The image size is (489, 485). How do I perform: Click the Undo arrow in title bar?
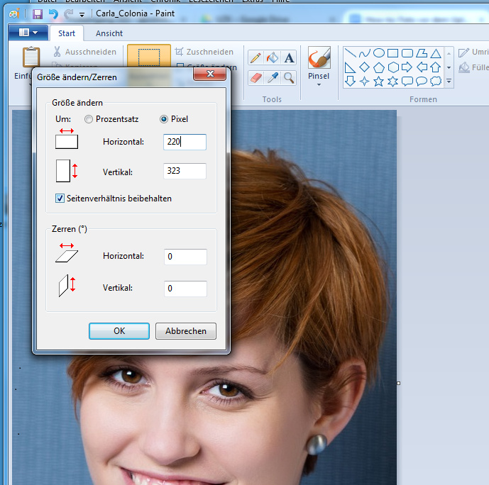point(54,14)
